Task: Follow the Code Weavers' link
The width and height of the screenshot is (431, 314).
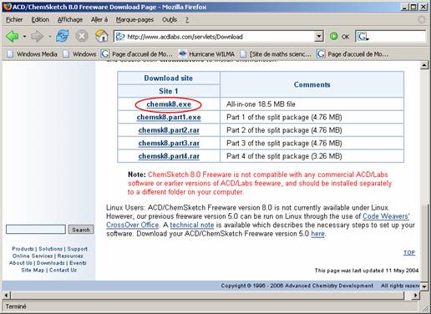Action: (x=386, y=216)
